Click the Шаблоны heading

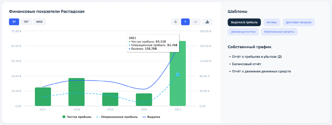coord(237,12)
